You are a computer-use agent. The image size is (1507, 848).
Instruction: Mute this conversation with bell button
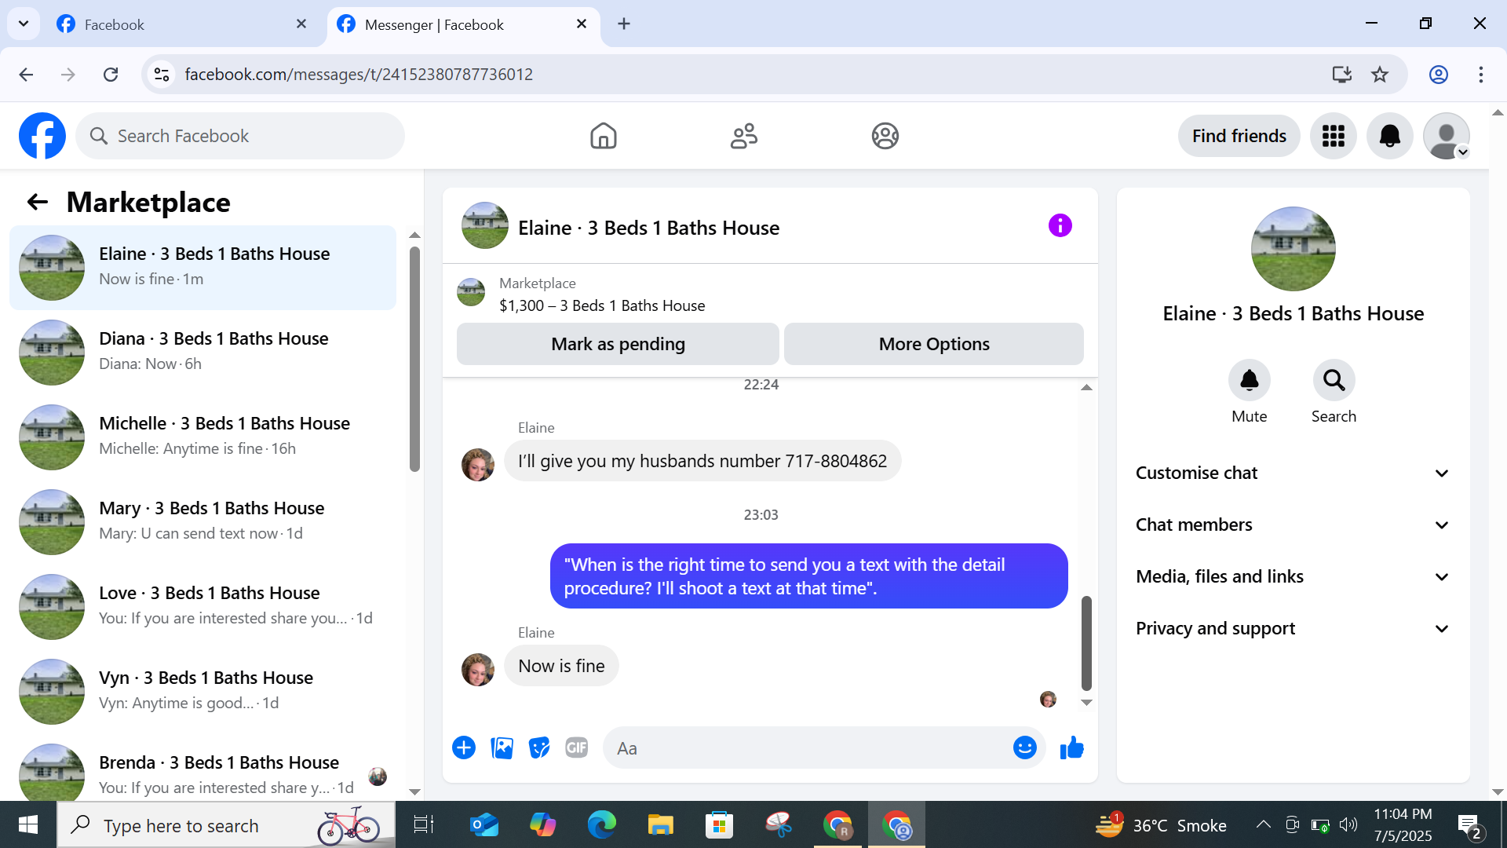pos(1249,381)
